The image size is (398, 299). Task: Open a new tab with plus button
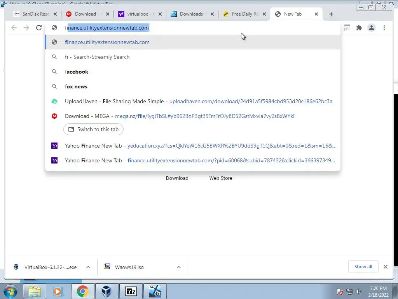click(x=331, y=14)
